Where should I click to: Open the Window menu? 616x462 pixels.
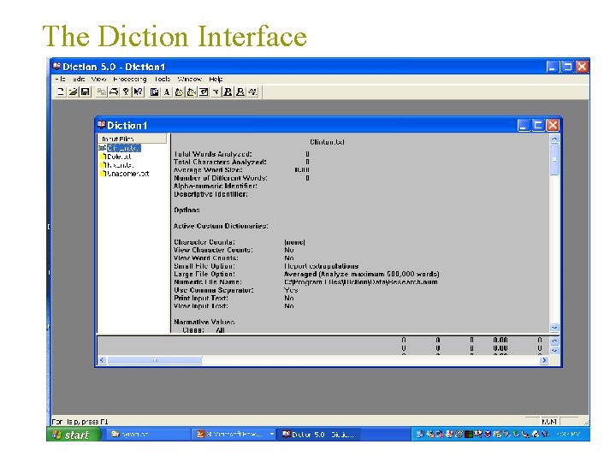pyautogui.click(x=190, y=79)
